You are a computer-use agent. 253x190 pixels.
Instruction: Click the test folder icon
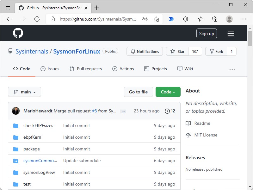coord(15,184)
